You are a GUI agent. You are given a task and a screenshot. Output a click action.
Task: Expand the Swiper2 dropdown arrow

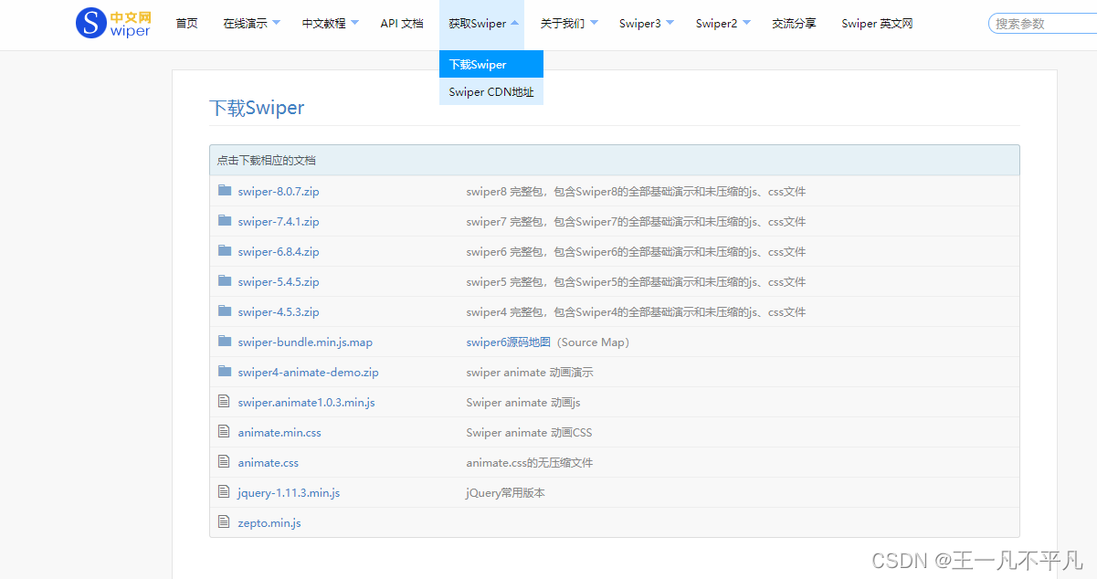746,23
